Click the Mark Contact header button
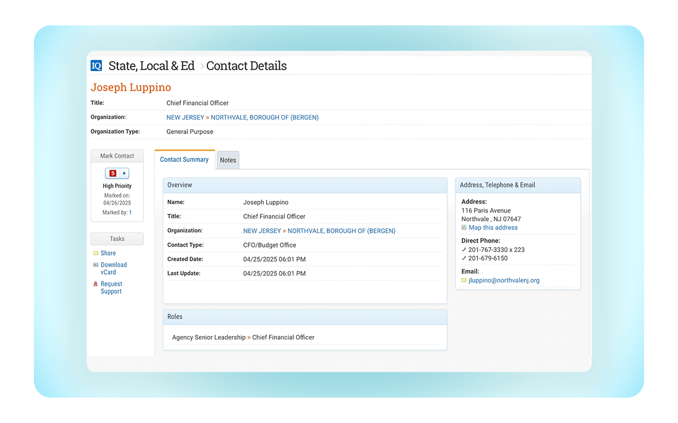 117,156
